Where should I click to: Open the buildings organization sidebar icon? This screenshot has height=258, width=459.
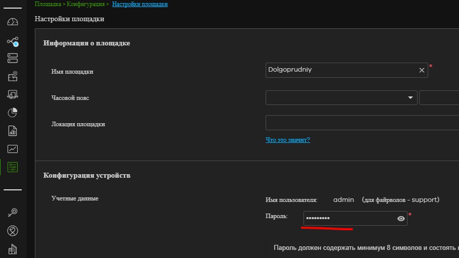[x=13, y=249]
